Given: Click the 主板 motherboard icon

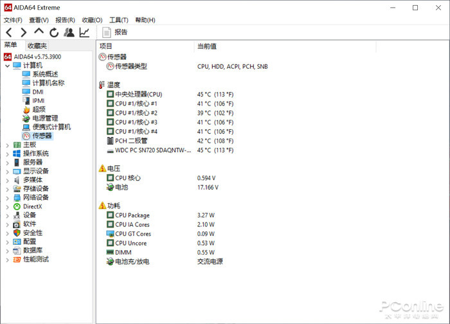Looking at the screenshot, I should click(x=17, y=145).
